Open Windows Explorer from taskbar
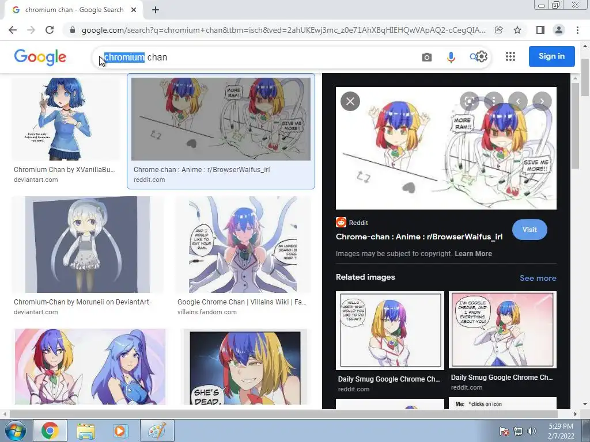590x442 pixels. point(86,430)
